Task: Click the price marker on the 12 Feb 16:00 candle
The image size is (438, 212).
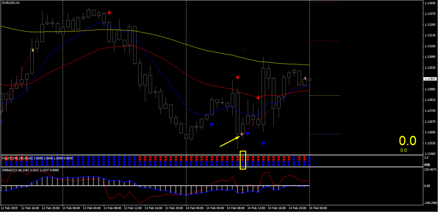Action: pos(33,50)
